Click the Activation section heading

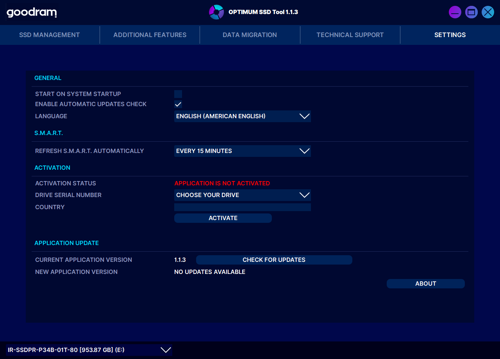[52, 168]
